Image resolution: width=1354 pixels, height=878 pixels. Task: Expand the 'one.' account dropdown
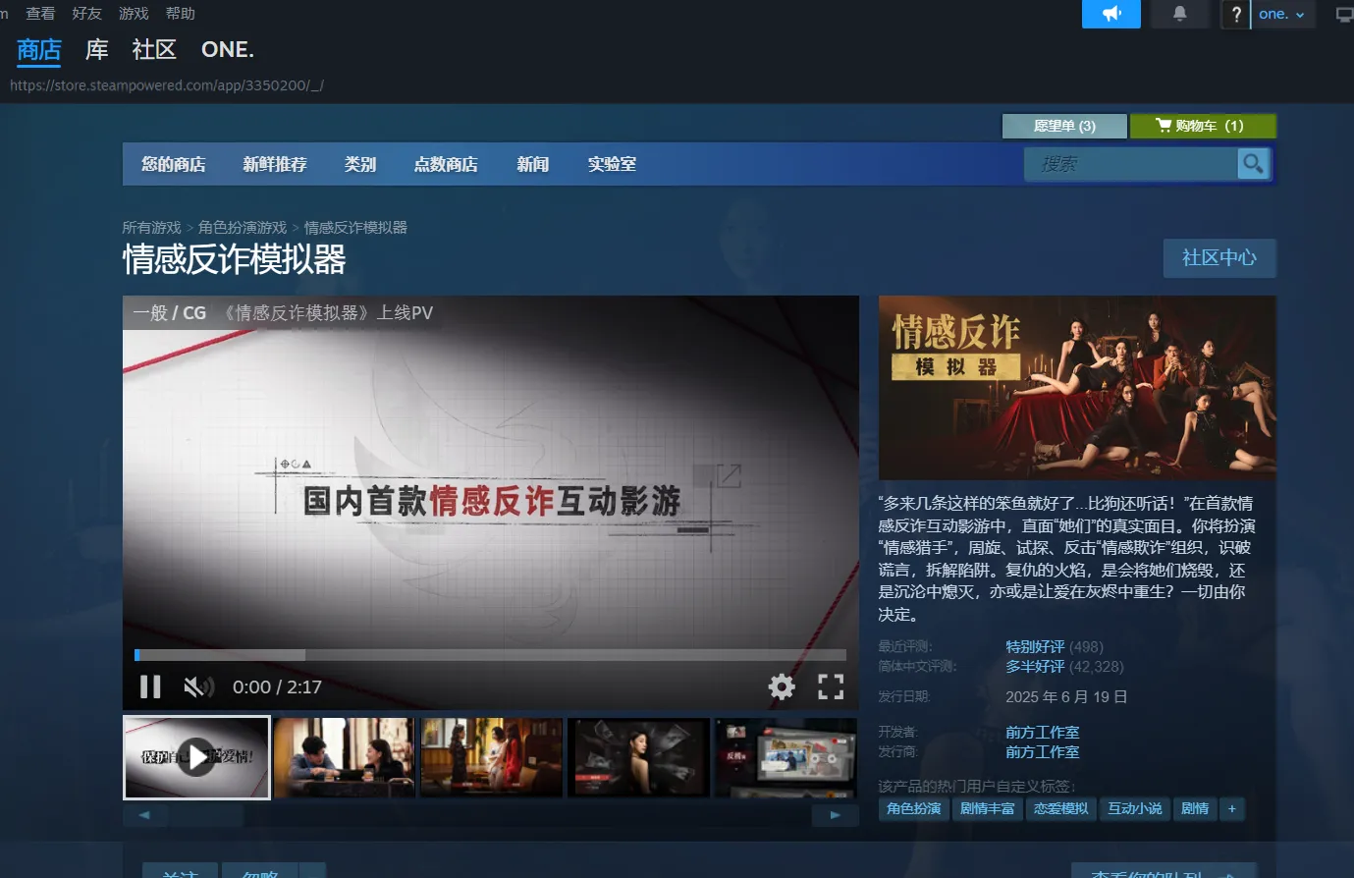1281,14
